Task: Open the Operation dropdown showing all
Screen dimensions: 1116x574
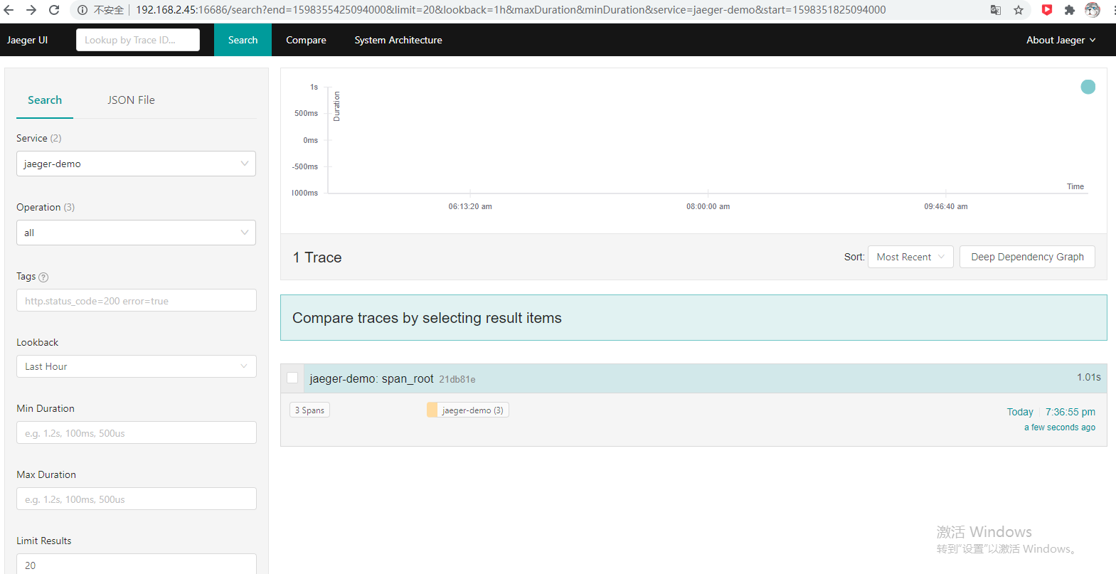Action: pos(136,233)
